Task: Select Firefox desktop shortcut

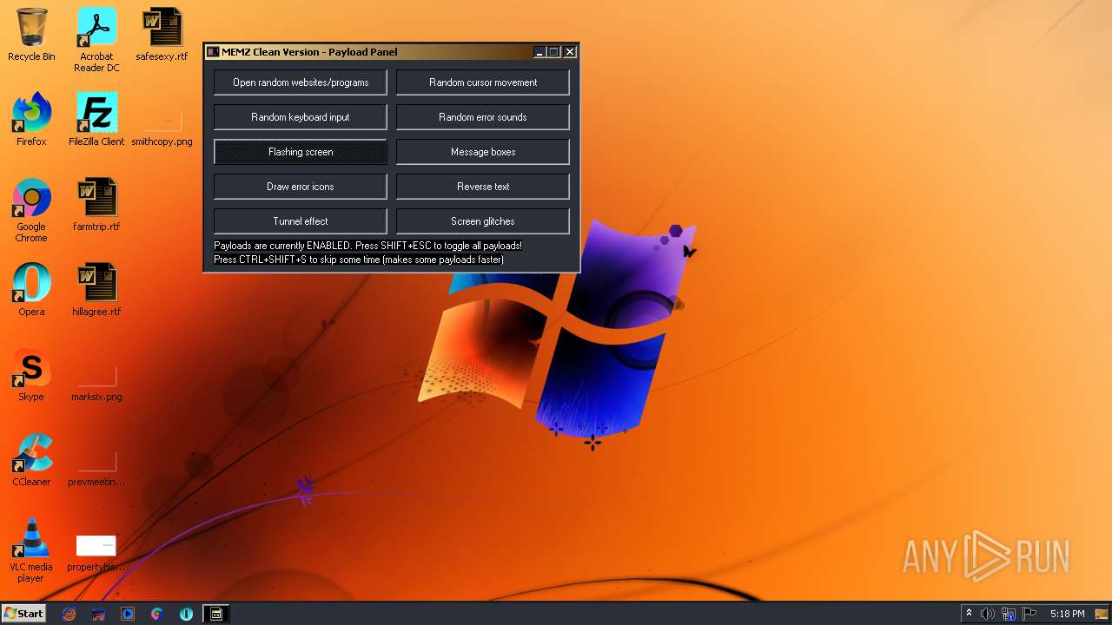Action: (31, 120)
